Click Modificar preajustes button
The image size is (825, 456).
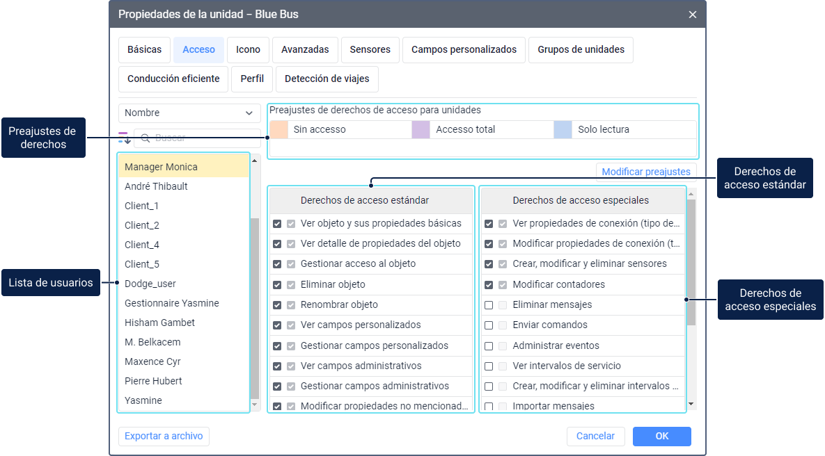[645, 172]
